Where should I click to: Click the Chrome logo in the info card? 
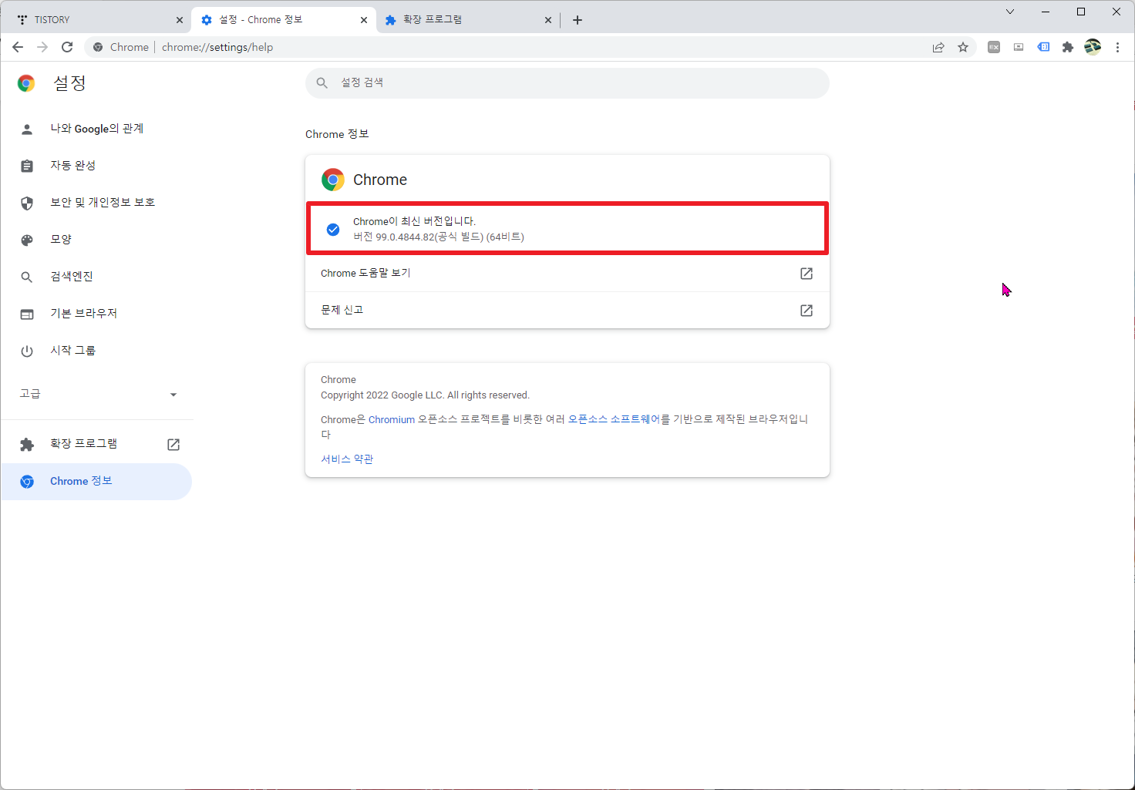click(333, 180)
